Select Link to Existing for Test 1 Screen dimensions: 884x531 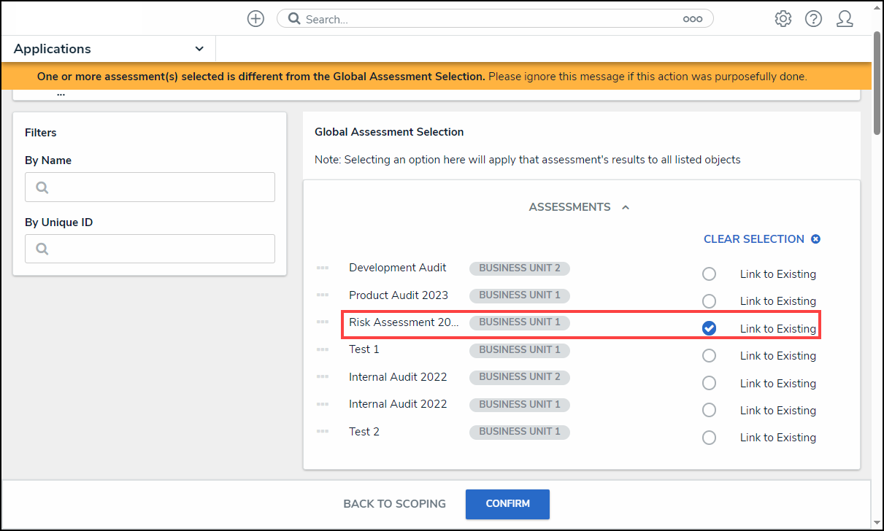click(709, 356)
